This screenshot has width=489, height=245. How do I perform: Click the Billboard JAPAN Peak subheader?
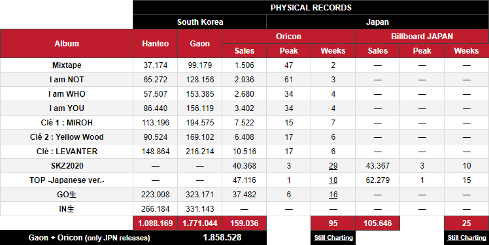[x=422, y=51]
